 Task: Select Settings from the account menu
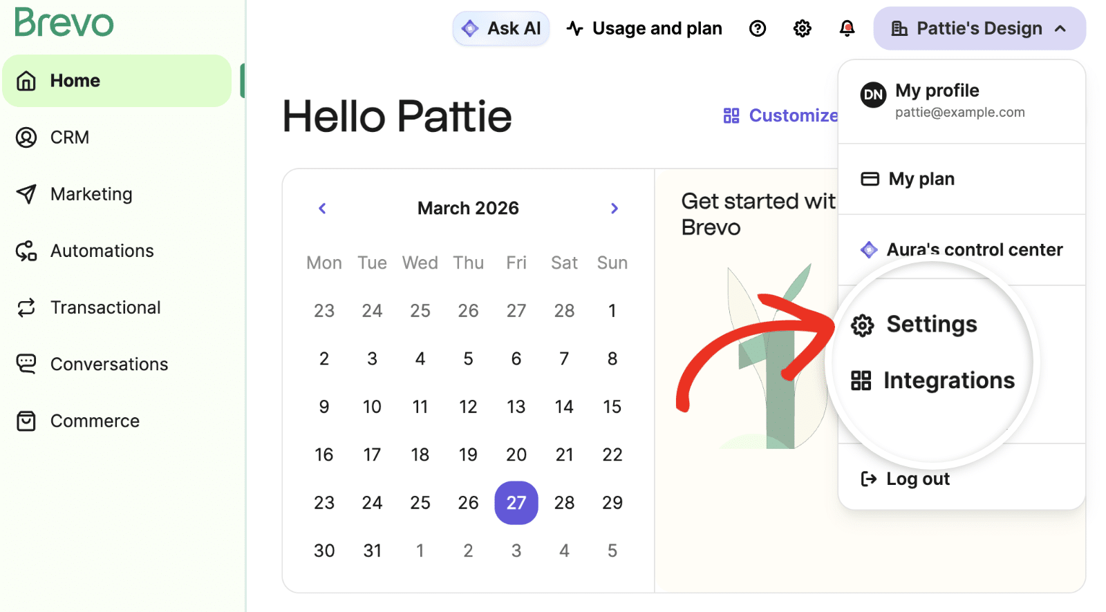pos(930,325)
